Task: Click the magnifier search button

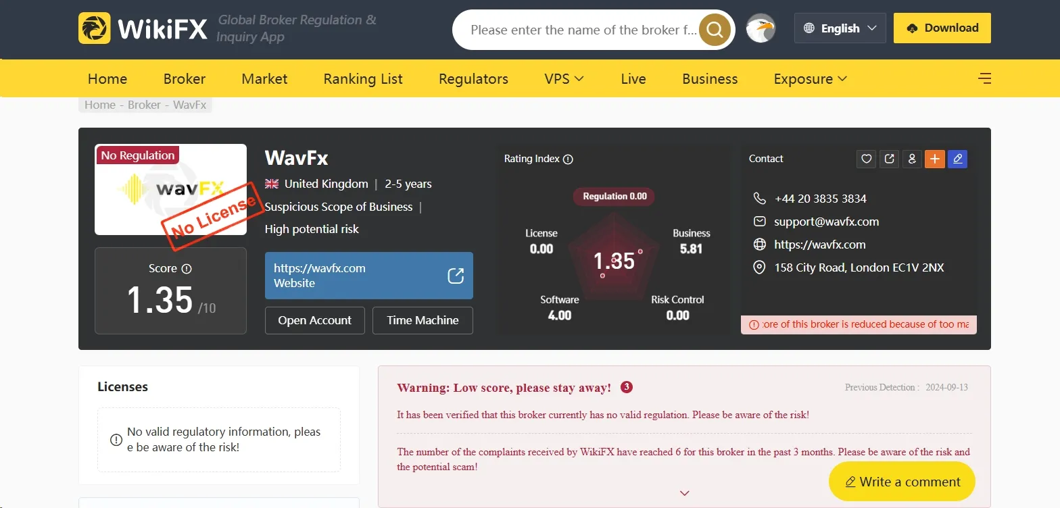Action: pos(715,30)
